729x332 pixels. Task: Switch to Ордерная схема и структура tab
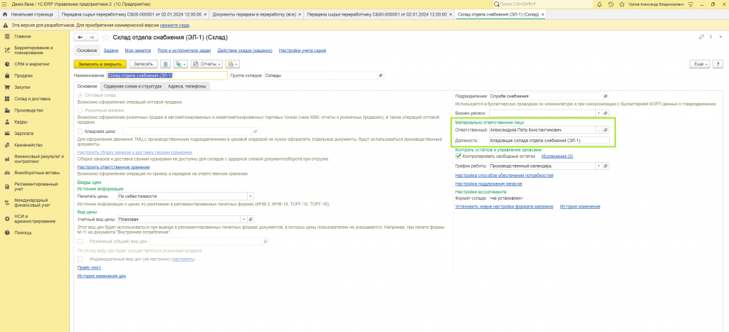pyautogui.click(x=132, y=86)
